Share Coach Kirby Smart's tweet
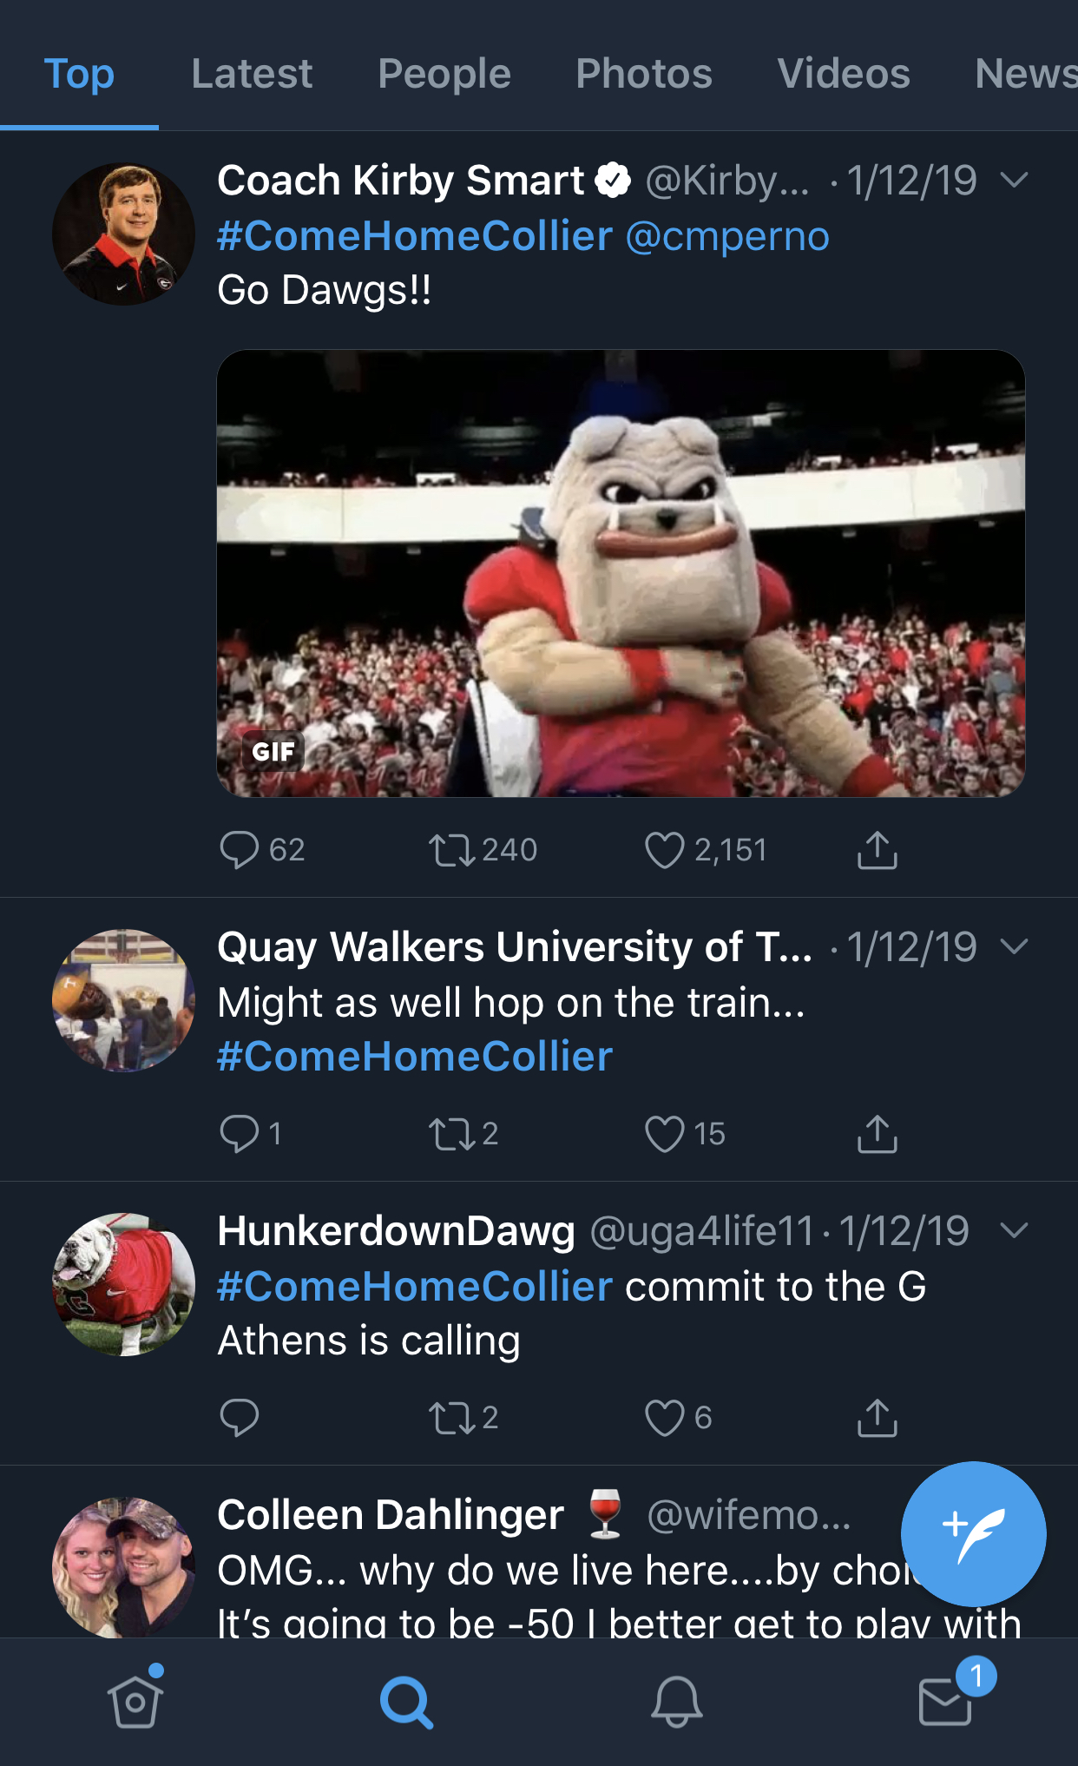This screenshot has height=1766, width=1078. click(877, 850)
